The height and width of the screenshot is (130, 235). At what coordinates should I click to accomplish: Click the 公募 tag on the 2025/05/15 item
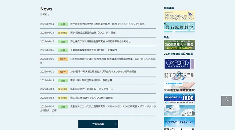[x=63, y=81]
